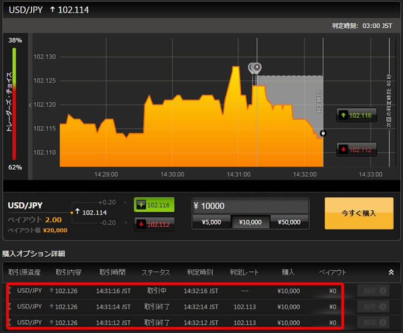Screen dimensions: 403x333
Task: Click the 判定レート column header
Action: tap(244, 272)
